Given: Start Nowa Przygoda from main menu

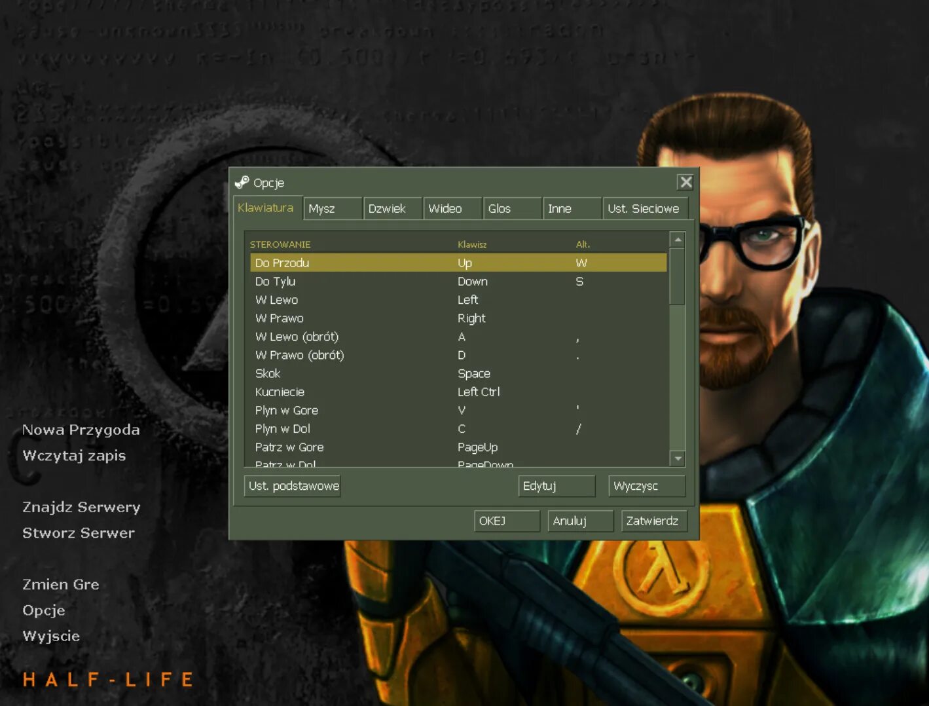Looking at the screenshot, I should click(x=81, y=430).
